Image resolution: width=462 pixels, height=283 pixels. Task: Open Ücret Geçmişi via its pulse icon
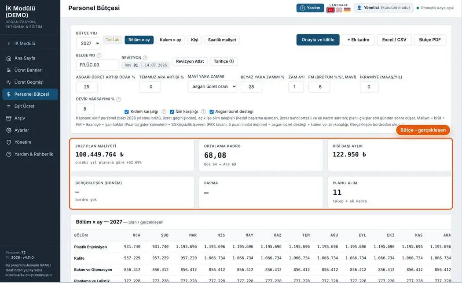9,82
